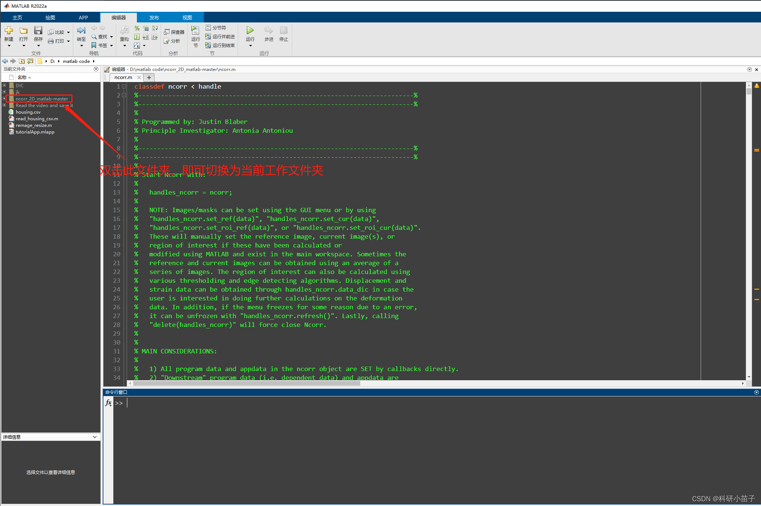Open the 新建 dropdown arrow
The image size is (761, 506).
coord(9,46)
